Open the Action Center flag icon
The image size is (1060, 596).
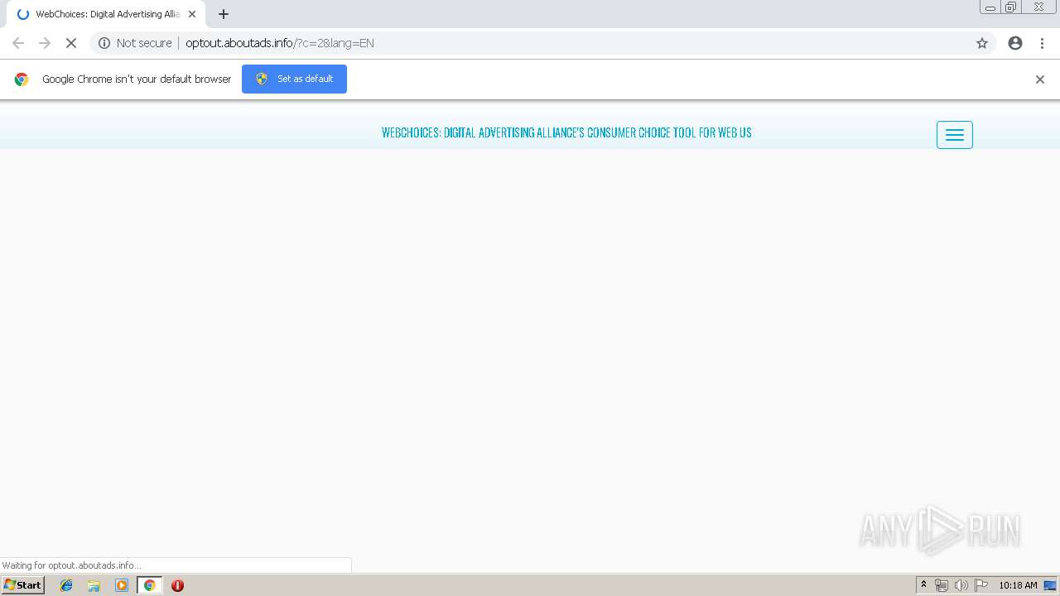[x=981, y=585]
